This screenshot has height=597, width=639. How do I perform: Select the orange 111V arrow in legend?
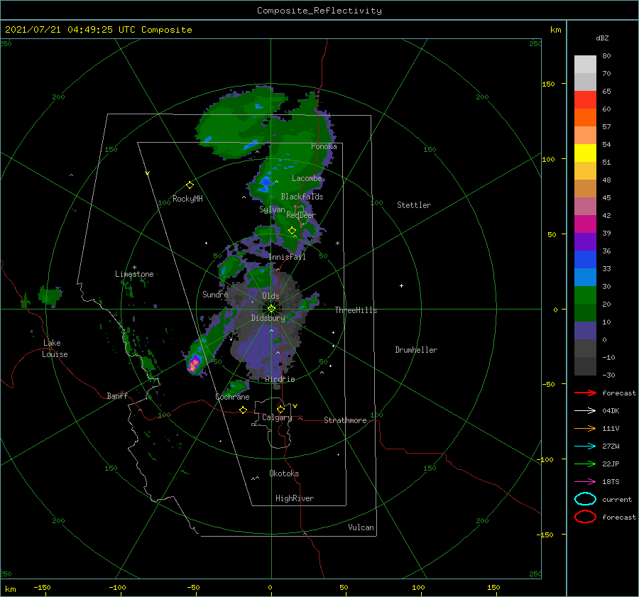[585, 428]
